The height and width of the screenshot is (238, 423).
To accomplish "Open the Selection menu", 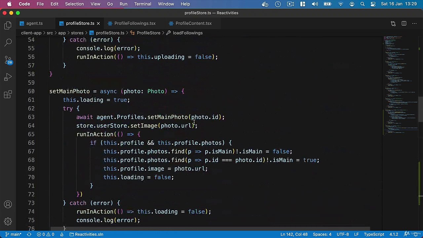I will [x=74, y=4].
